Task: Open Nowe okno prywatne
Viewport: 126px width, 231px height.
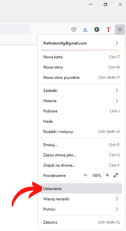Action: tap(81, 78)
